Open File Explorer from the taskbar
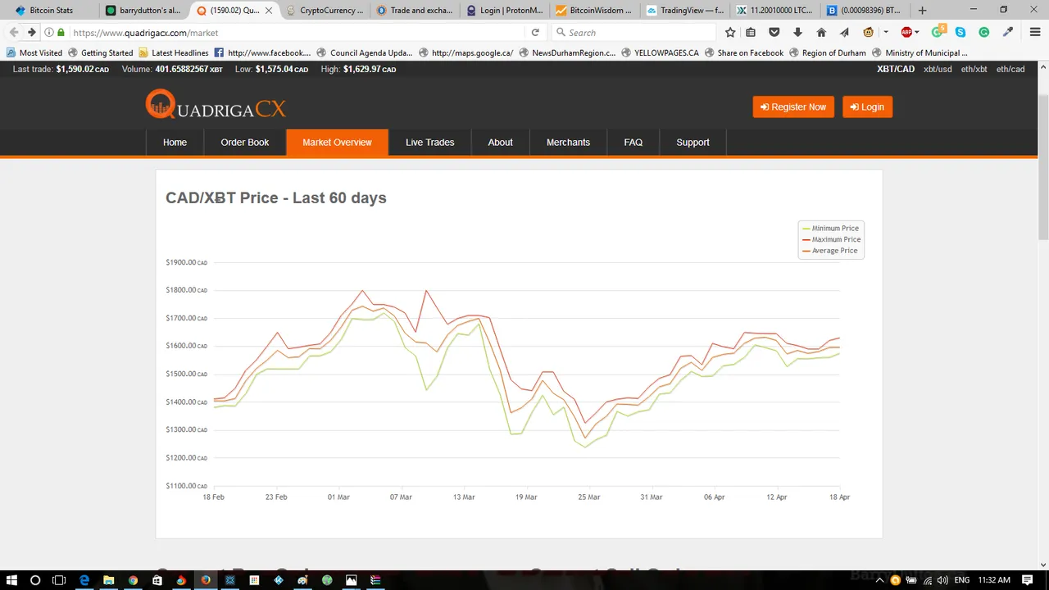This screenshot has width=1049, height=590. 108,580
